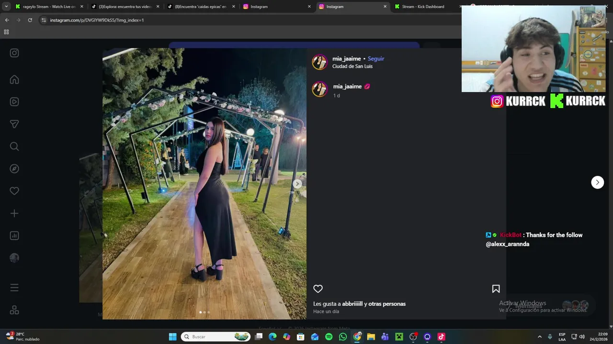Viewport: 613px width, 344px height.
Task: Open the Ciudad de San Luis location
Action: coord(352,66)
